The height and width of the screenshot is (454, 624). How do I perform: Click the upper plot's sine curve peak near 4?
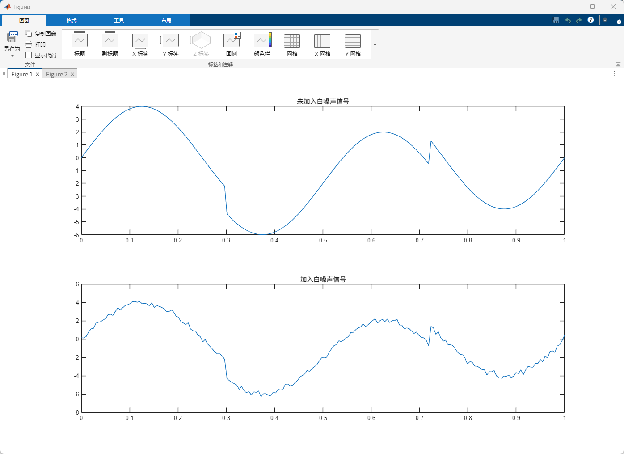[x=142, y=106]
